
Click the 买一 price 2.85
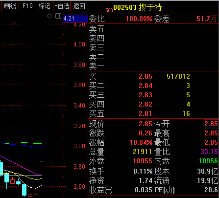click(146, 76)
